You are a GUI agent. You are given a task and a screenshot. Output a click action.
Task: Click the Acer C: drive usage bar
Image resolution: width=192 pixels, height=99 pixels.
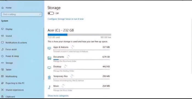(79, 35)
